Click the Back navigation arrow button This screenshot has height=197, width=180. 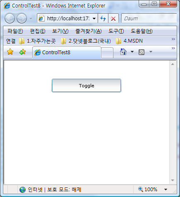[10, 18]
